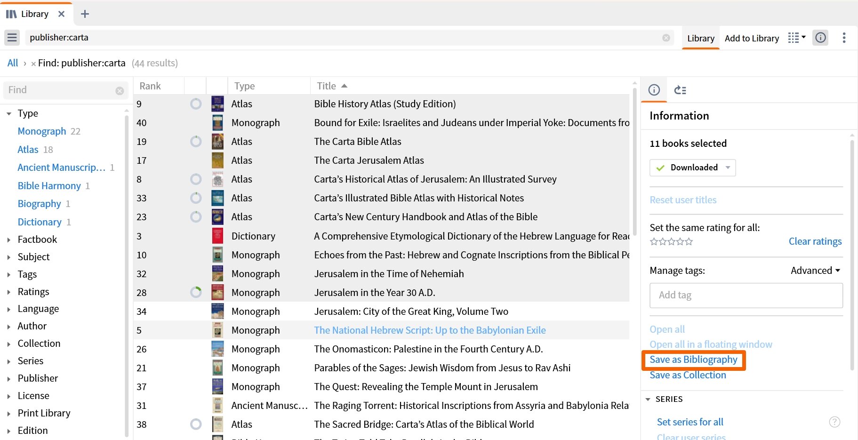Collapse the SERIES section
The image size is (858, 440).
click(x=648, y=400)
